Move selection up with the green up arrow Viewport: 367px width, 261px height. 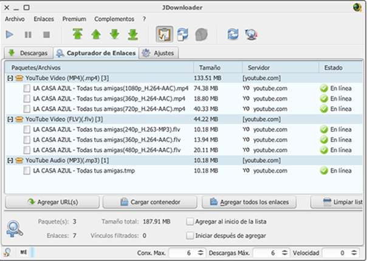click(96, 35)
